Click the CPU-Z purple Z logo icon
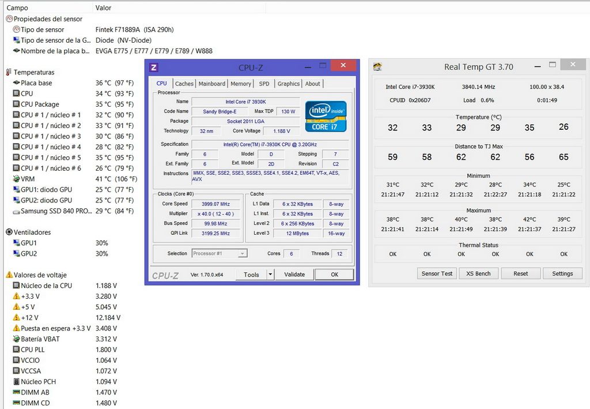590x409 pixels. click(x=153, y=67)
